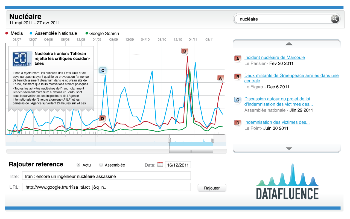Select marker A on the chart
The width and height of the screenshot is (350, 219).
[220, 78]
